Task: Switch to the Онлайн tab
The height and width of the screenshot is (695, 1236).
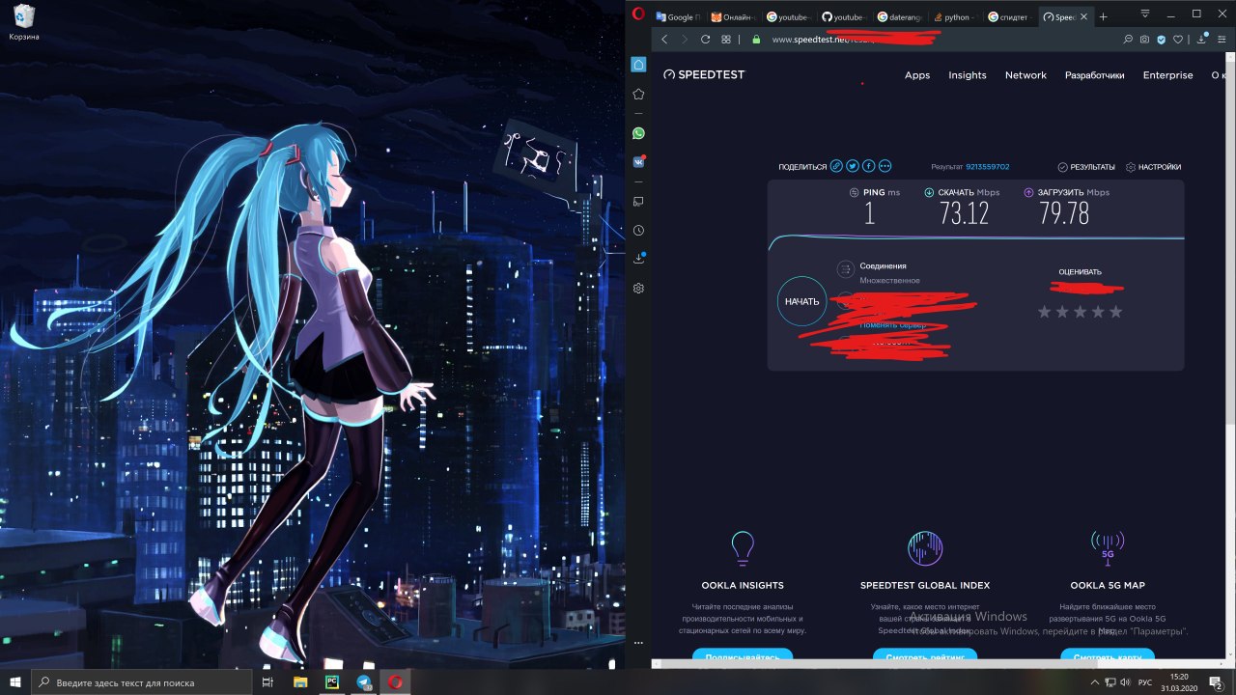Action: tap(735, 16)
